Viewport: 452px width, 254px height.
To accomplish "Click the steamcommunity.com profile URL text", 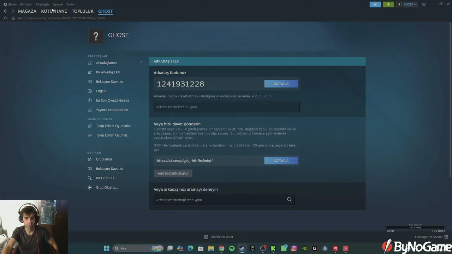I will (61, 18).
